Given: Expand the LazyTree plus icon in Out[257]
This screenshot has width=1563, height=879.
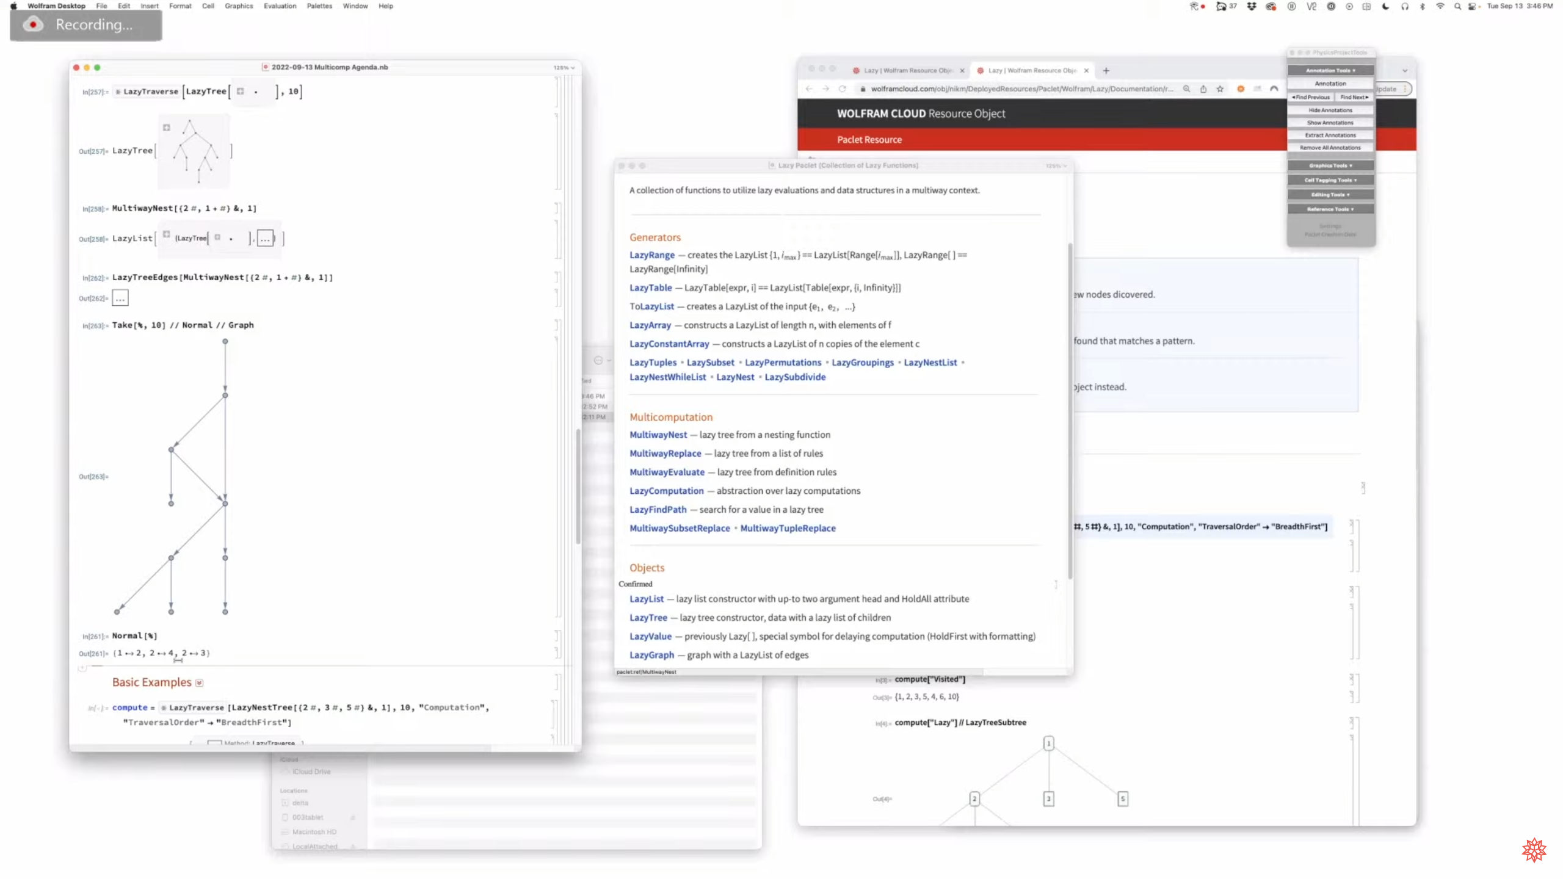Looking at the screenshot, I should [x=166, y=128].
